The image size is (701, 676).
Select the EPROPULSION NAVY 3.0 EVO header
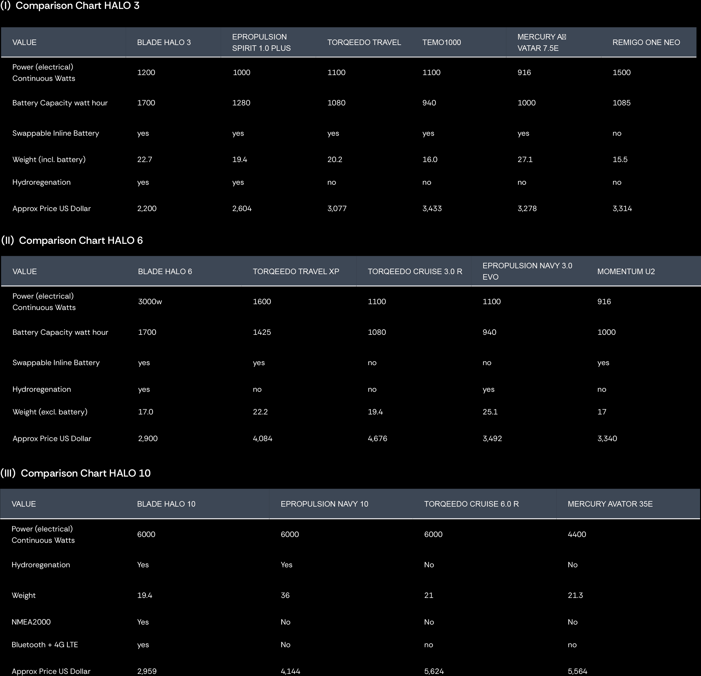coord(527,271)
